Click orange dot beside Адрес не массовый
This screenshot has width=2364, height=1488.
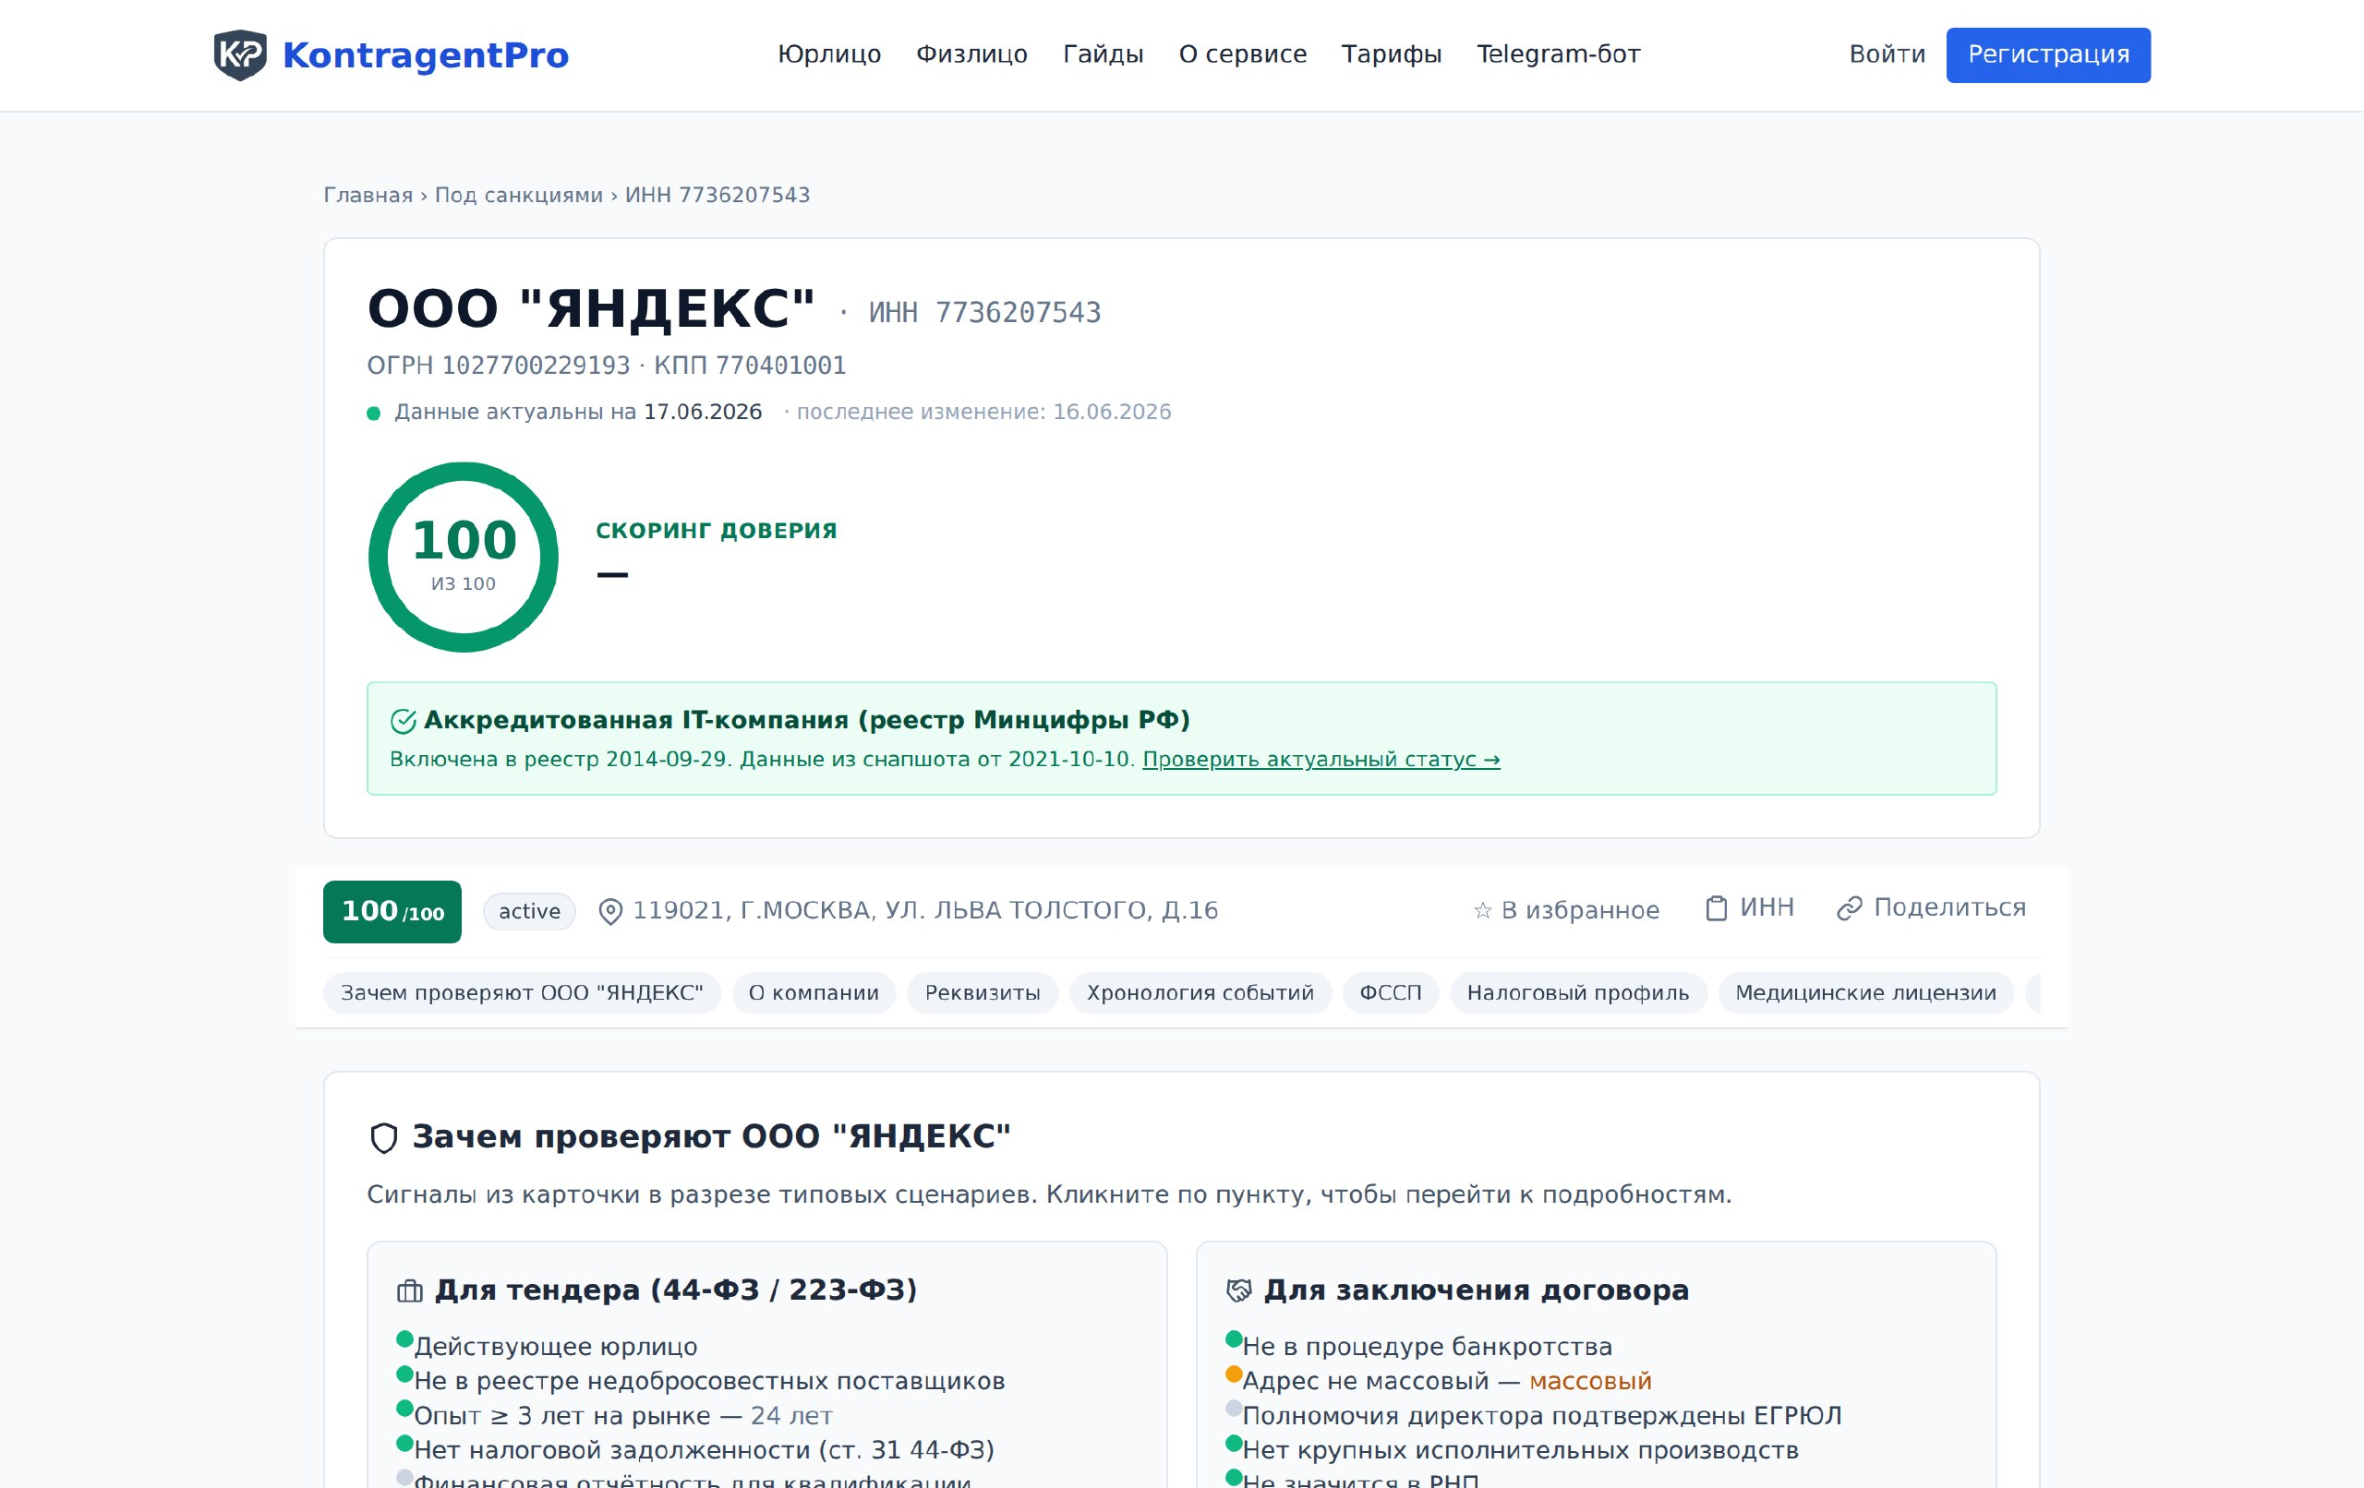pyautogui.click(x=1233, y=1374)
